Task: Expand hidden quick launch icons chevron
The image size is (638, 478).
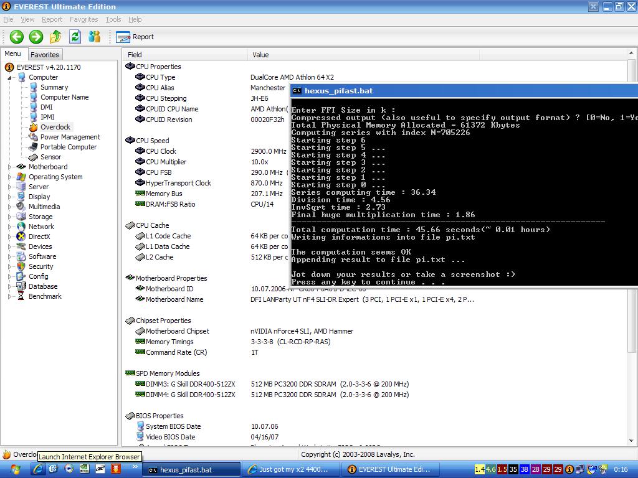Action: [x=135, y=467]
